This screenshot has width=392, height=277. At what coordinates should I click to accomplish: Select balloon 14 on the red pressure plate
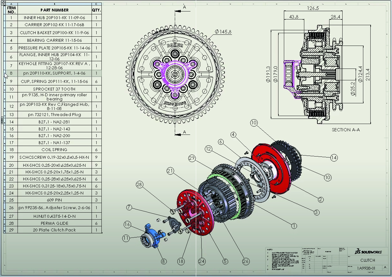(334, 157)
